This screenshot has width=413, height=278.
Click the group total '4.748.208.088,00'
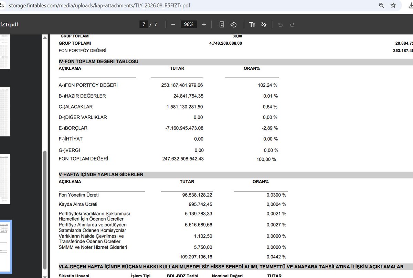[225, 43]
